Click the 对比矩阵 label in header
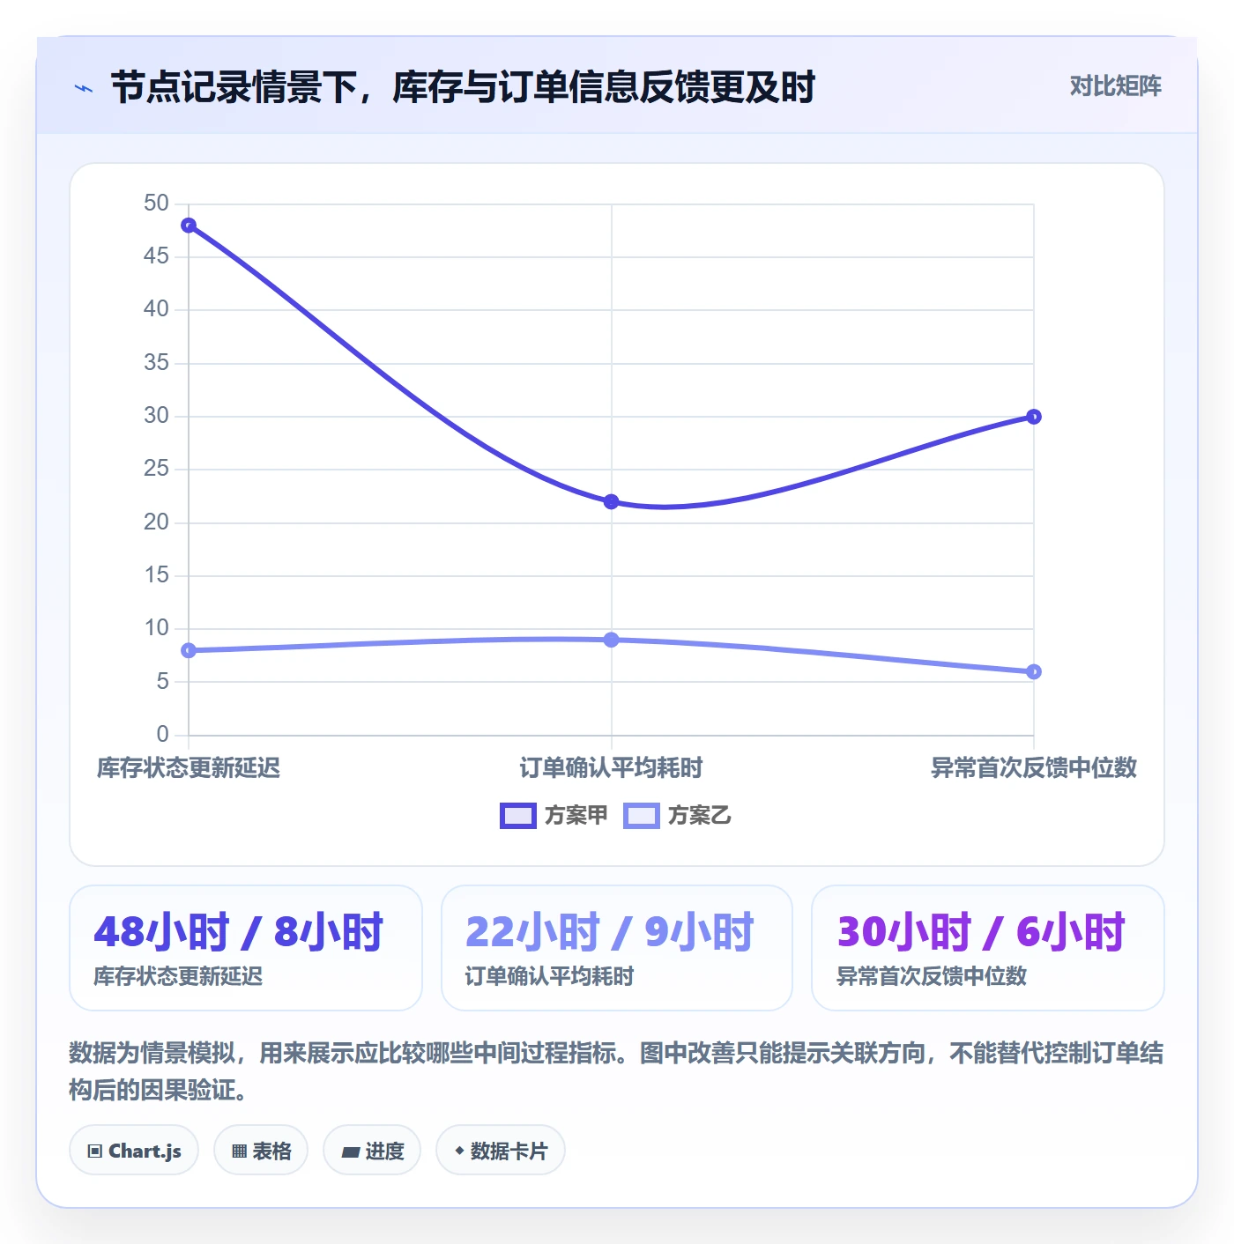Image resolution: width=1234 pixels, height=1244 pixels. tap(1115, 85)
